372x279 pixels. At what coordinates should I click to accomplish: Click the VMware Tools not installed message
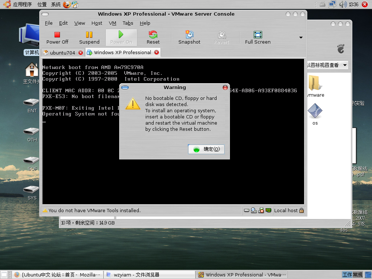(94, 210)
